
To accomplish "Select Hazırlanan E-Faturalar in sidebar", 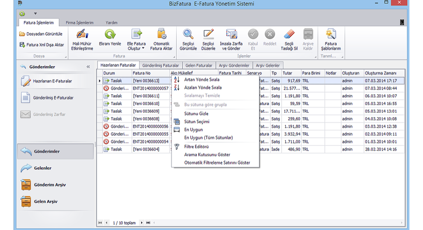I will tap(52, 81).
